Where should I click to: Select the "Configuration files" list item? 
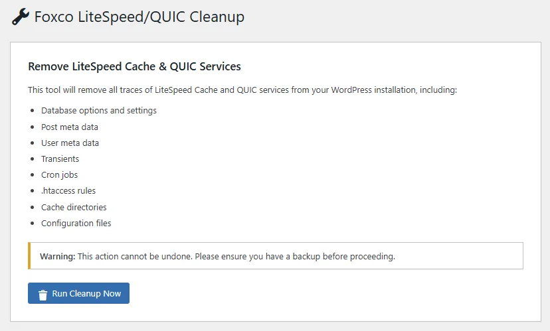76,224
